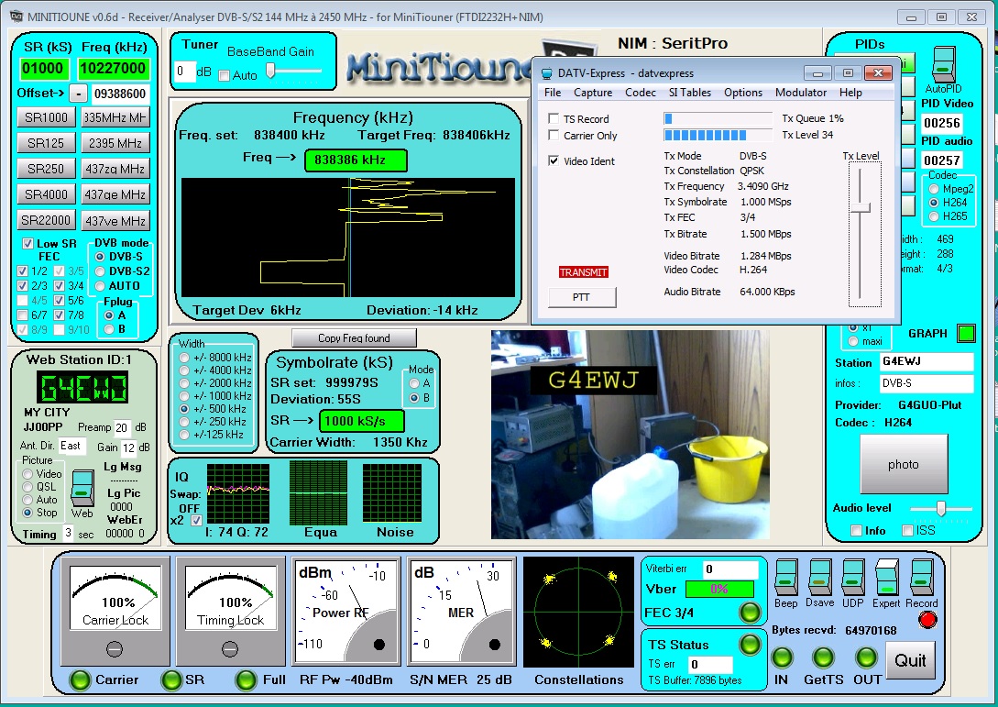Click the photo button
The image size is (998, 707).
(904, 464)
